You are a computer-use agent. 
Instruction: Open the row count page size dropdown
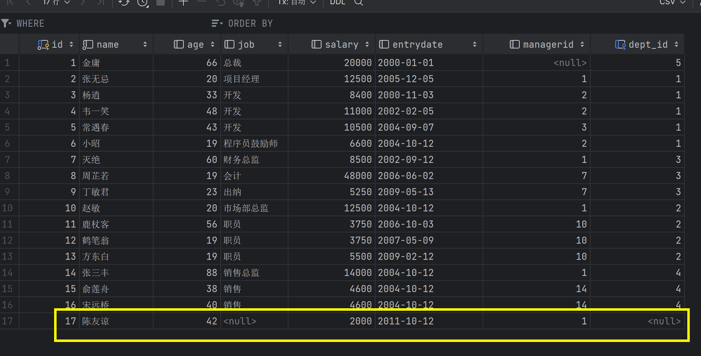coord(56,2)
